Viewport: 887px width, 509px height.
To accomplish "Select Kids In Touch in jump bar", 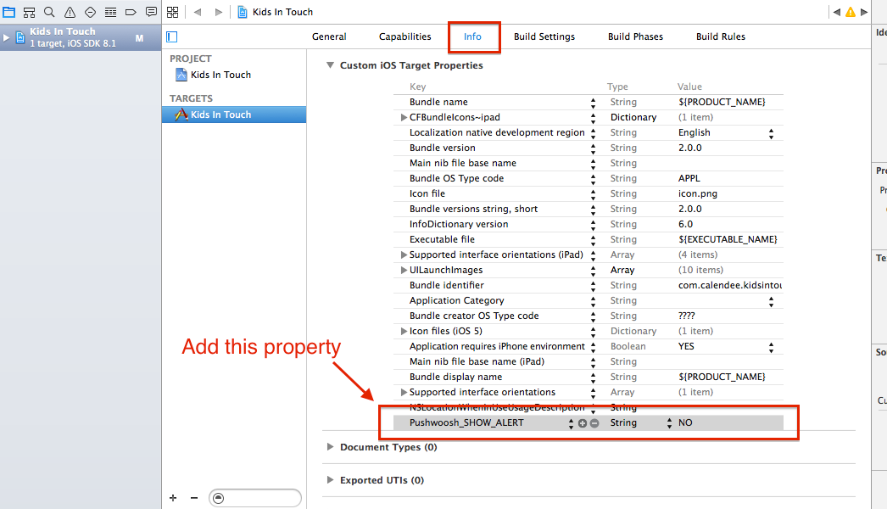I will 275,12.
